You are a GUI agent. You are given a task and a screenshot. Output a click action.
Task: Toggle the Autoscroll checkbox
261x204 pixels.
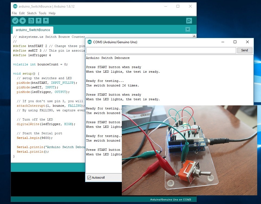click(x=89, y=178)
